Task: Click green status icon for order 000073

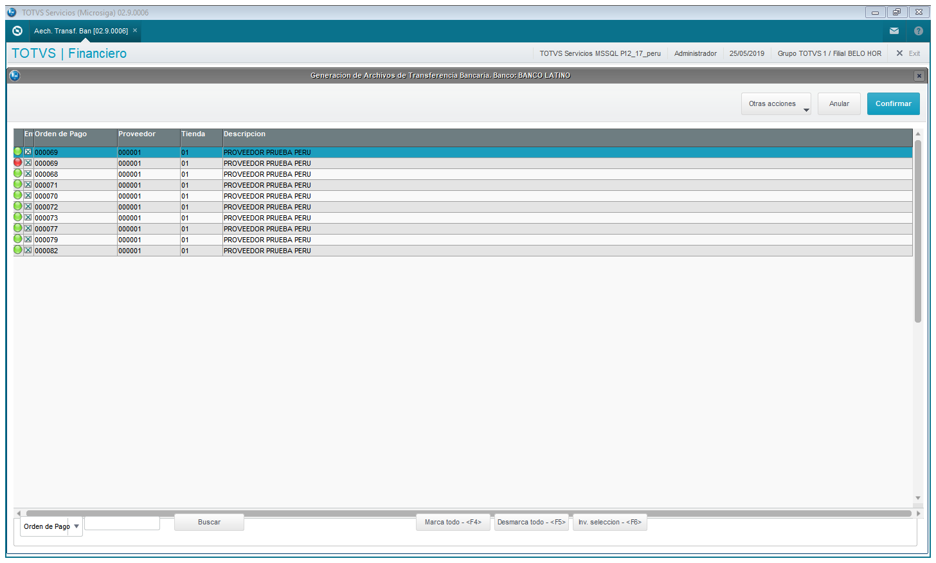Action: (18, 217)
